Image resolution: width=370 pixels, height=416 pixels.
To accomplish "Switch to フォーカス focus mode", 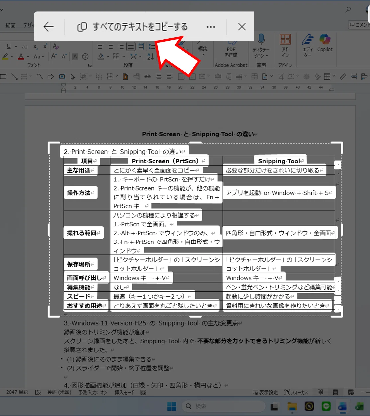I will coord(296,392).
